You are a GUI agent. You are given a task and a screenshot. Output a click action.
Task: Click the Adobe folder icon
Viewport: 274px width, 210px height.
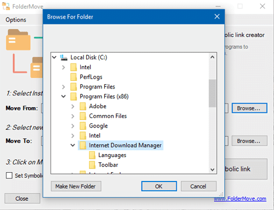(83, 106)
